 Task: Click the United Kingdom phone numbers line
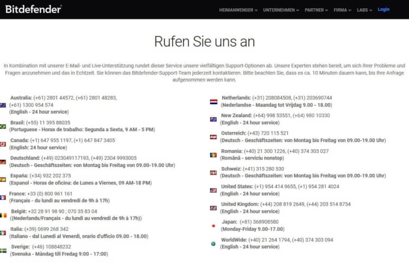click(286, 205)
